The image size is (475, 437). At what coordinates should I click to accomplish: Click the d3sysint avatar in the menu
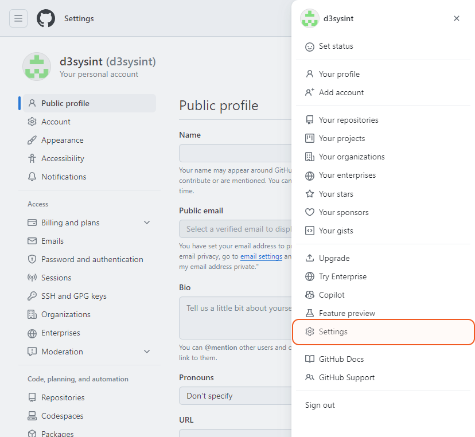(x=309, y=18)
